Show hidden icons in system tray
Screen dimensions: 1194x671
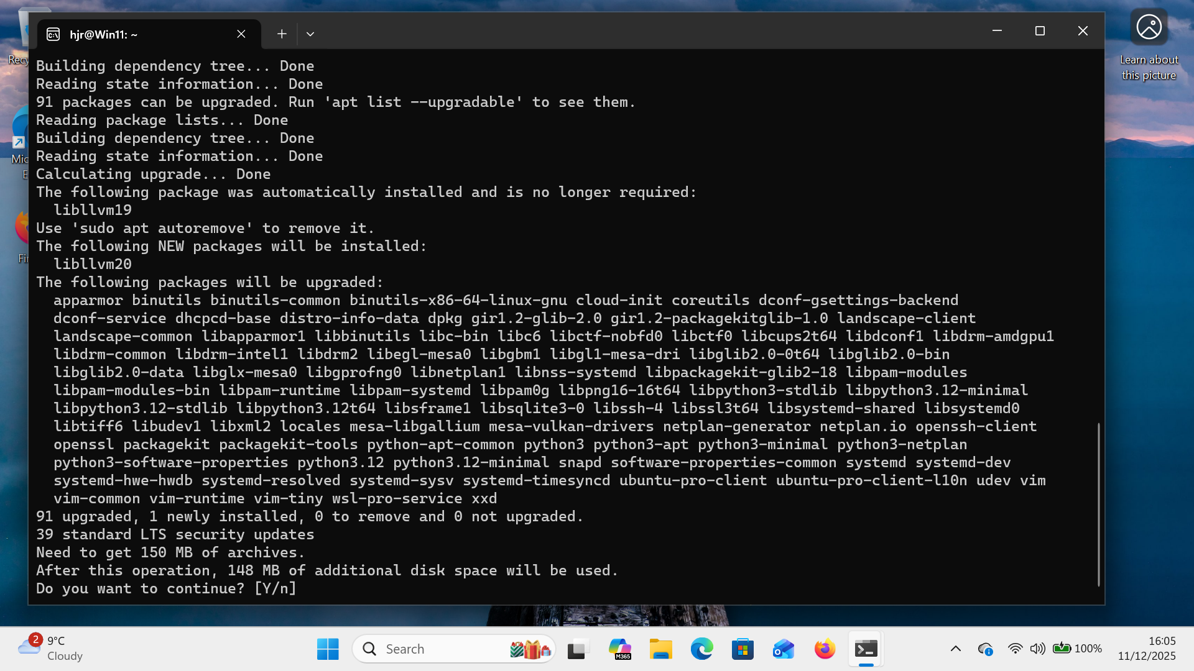click(956, 649)
